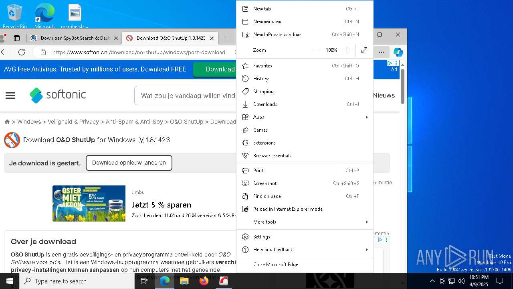Choose Close Microsoft Edge

[305, 265]
